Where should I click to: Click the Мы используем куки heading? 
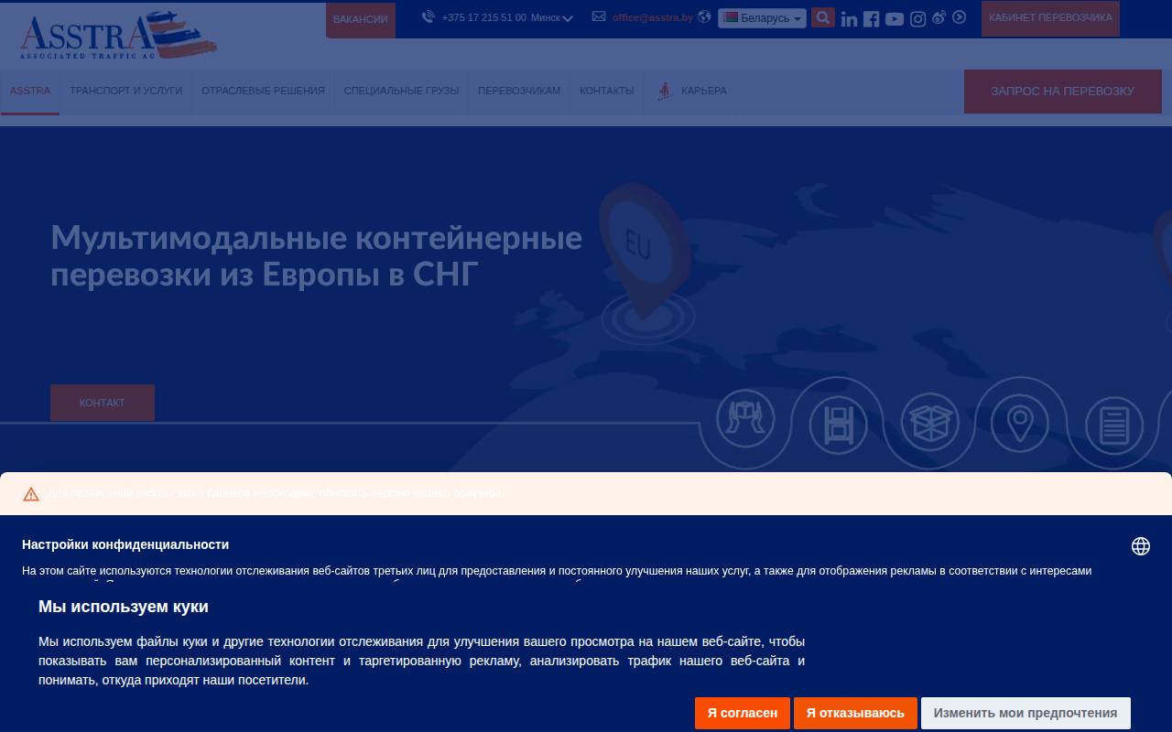point(124,607)
